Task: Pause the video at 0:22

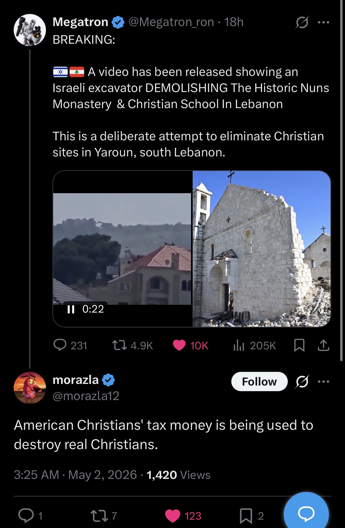Action: click(71, 309)
